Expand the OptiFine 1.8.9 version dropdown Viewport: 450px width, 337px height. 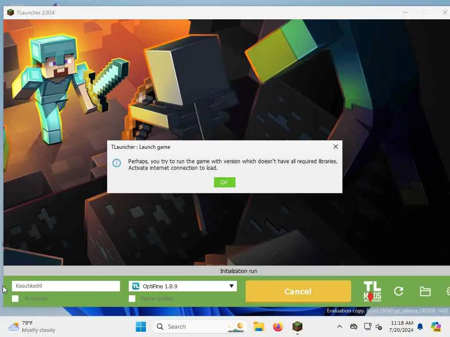click(182, 286)
